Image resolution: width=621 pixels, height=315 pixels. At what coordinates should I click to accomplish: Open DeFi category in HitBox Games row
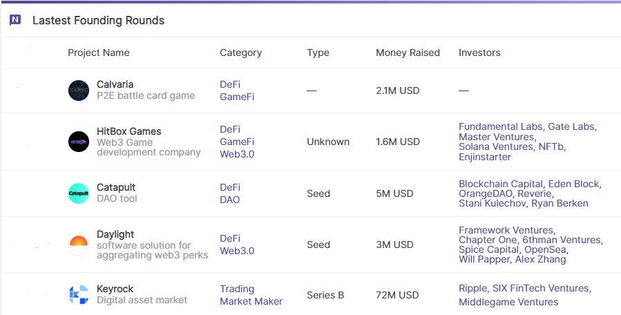pos(230,129)
